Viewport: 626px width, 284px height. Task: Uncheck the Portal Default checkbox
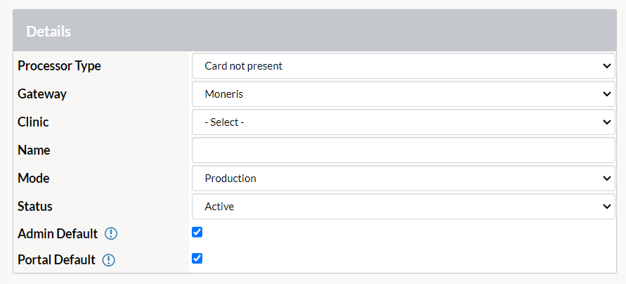click(197, 258)
